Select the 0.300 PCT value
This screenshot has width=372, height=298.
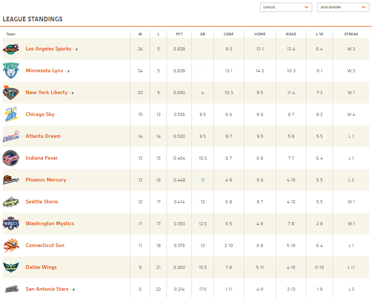point(179,267)
